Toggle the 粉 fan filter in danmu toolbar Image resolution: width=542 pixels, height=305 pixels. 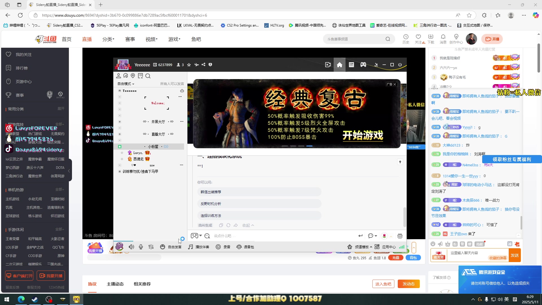(x=455, y=244)
